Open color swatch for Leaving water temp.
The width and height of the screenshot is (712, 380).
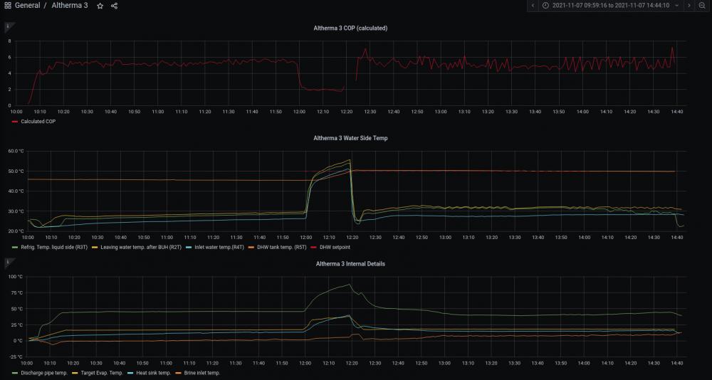[95, 248]
